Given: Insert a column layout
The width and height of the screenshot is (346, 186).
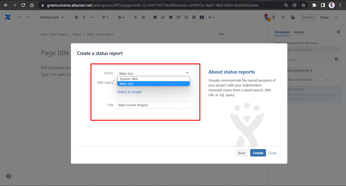Looking at the screenshot, I should coord(202,17).
